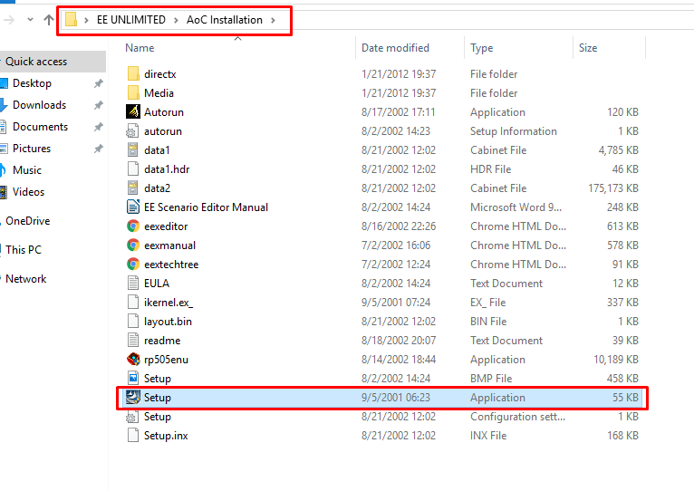Image resolution: width=694 pixels, height=491 pixels.
Task: Click the data2 cabinet file icon
Action: [x=133, y=188]
